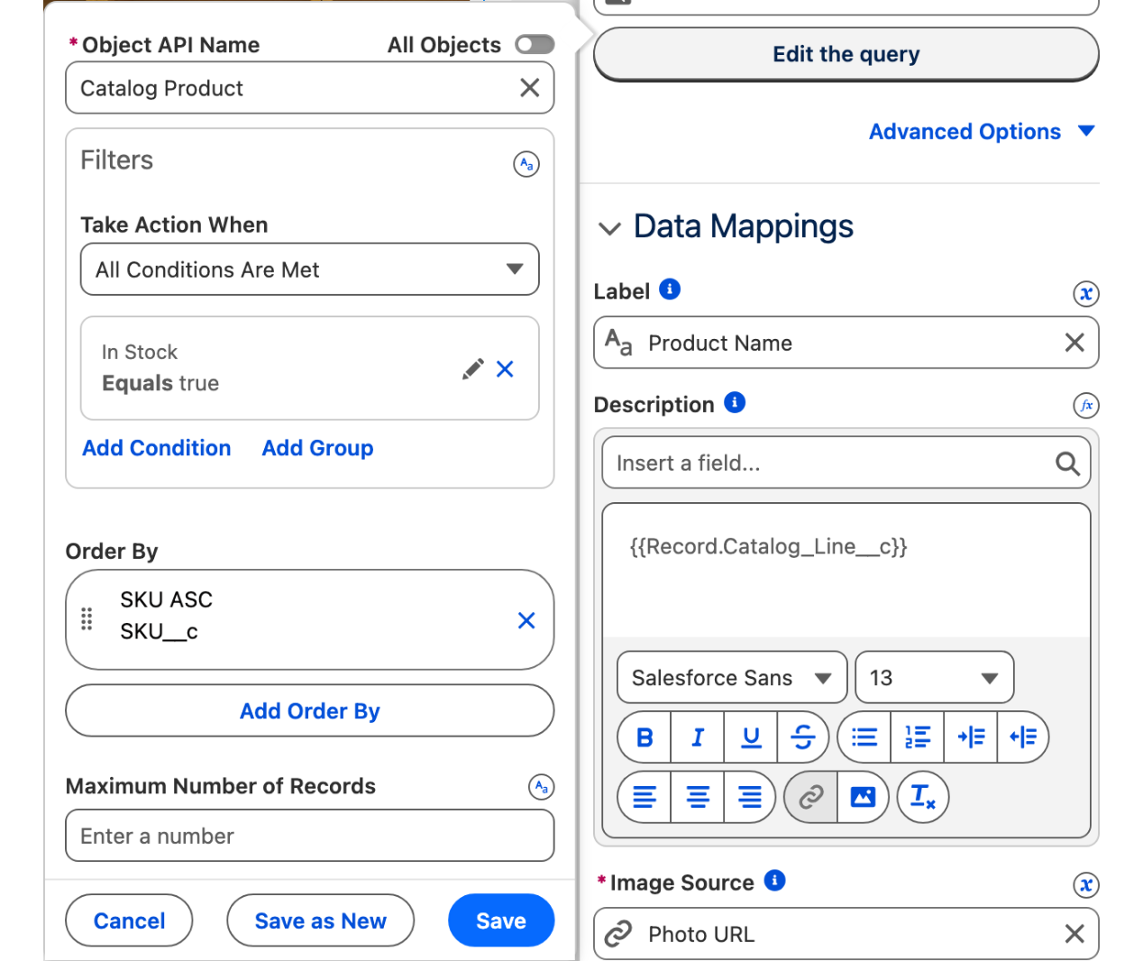The height and width of the screenshot is (961, 1143).
Task: Edit the In Stock condition
Action: pos(472,369)
